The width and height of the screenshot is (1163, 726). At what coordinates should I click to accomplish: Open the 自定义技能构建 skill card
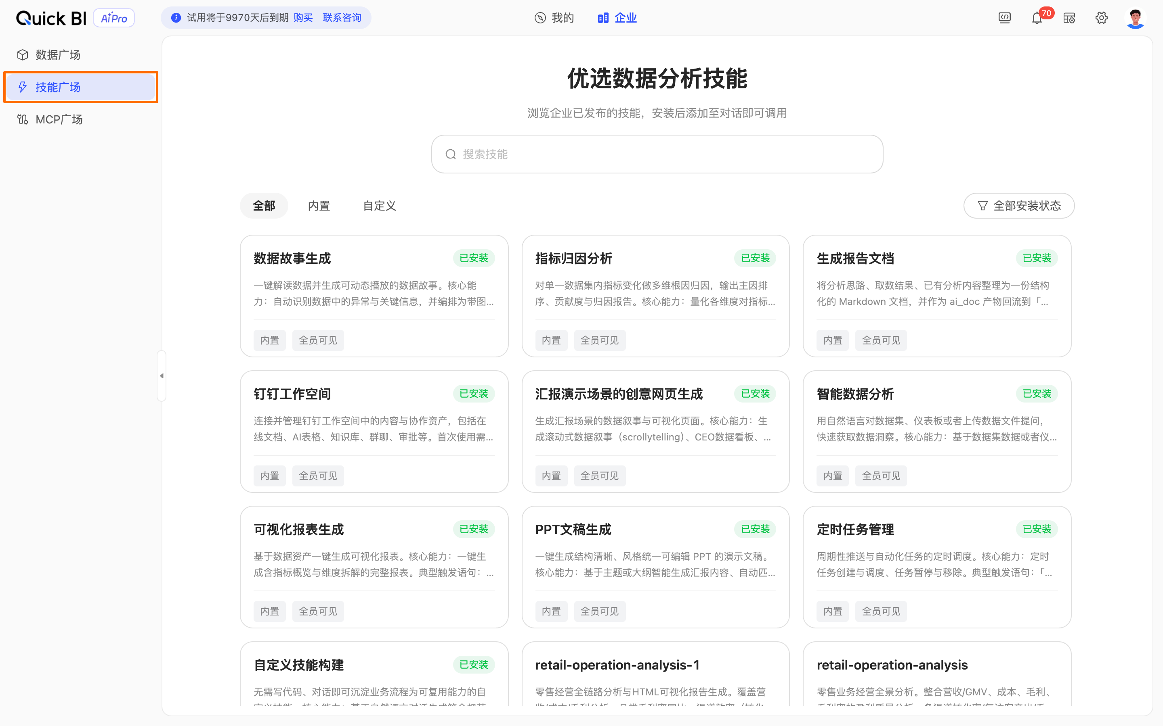[374, 674]
